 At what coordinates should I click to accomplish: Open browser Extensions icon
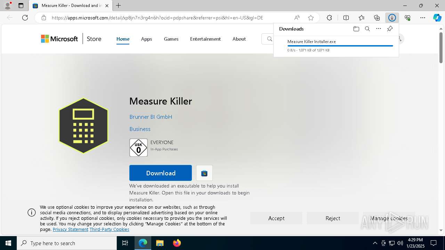pyautogui.click(x=329, y=18)
